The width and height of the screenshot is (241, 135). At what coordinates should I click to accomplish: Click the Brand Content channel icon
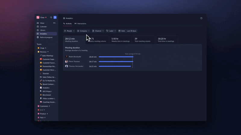point(41,84)
